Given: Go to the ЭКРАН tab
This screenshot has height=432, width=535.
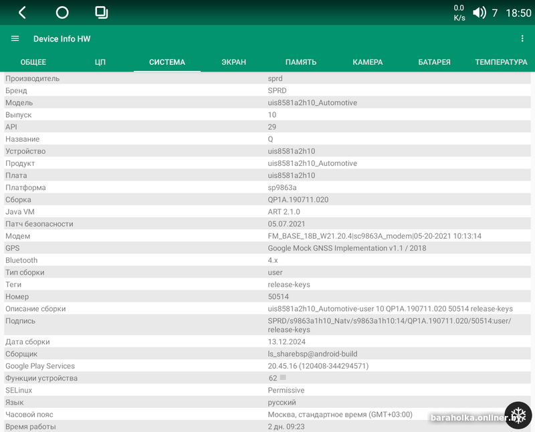Looking at the screenshot, I should [x=234, y=62].
